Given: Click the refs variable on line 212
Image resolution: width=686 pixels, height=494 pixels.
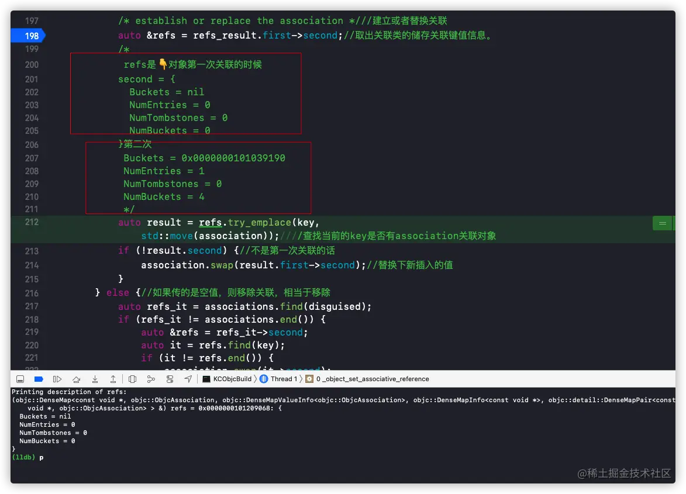Looking at the screenshot, I should (x=211, y=223).
